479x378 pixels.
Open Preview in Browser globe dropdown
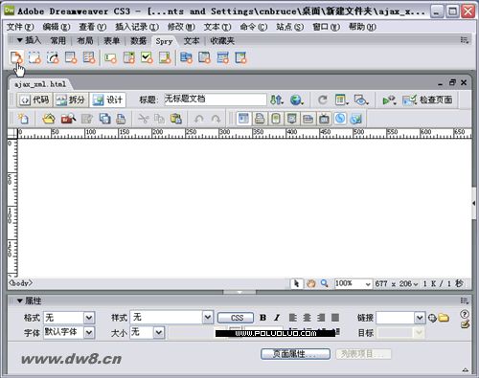(297, 100)
